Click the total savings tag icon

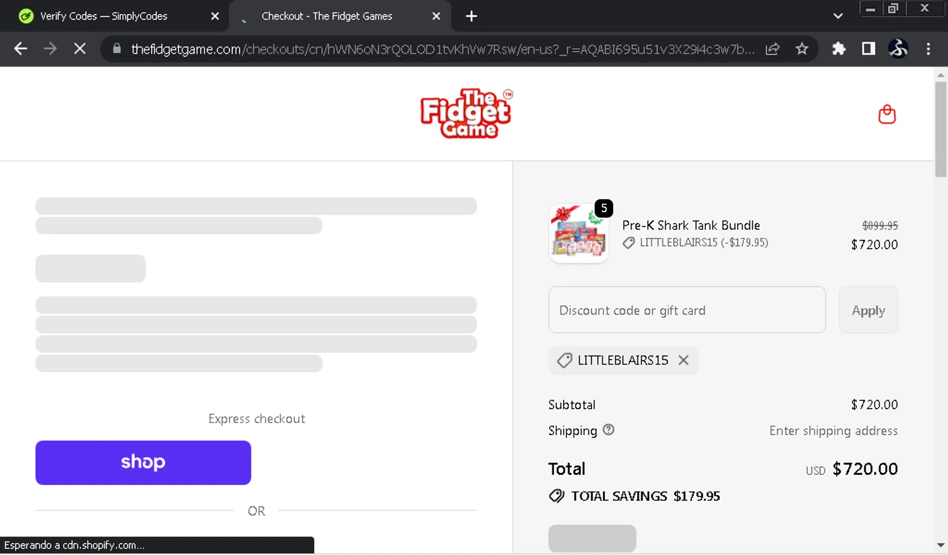(557, 496)
